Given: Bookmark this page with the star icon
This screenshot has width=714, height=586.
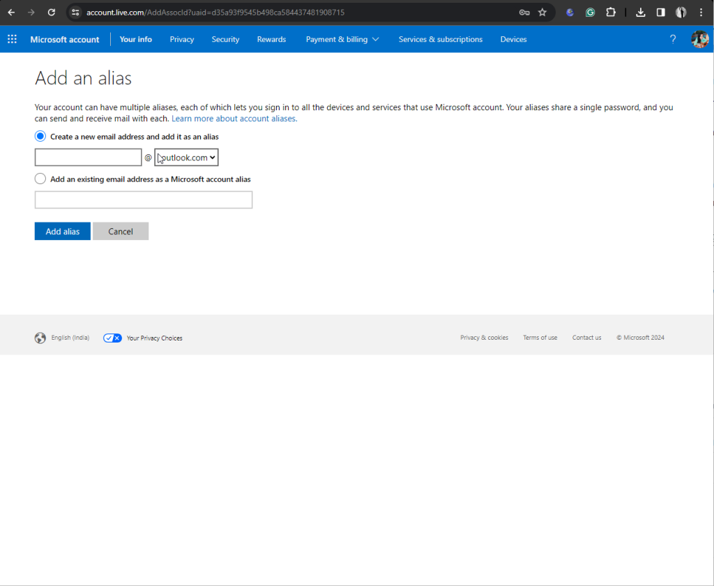Looking at the screenshot, I should (542, 13).
